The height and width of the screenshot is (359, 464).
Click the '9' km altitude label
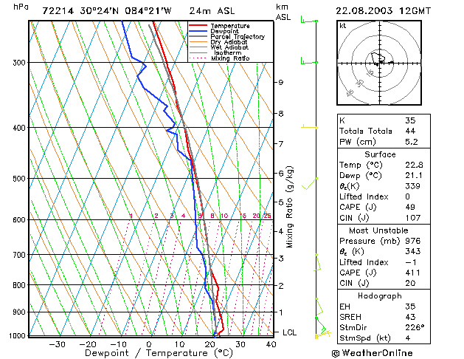pos(281,82)
